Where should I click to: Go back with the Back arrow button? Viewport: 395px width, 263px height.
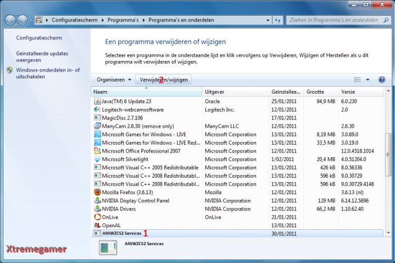pos(11,20)
